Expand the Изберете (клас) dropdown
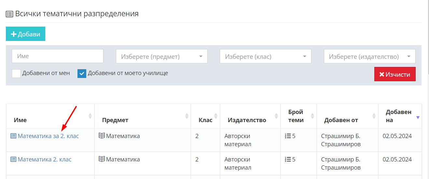Image resolution: width=429 pixels, height=179 pixels. click(266, 56)
